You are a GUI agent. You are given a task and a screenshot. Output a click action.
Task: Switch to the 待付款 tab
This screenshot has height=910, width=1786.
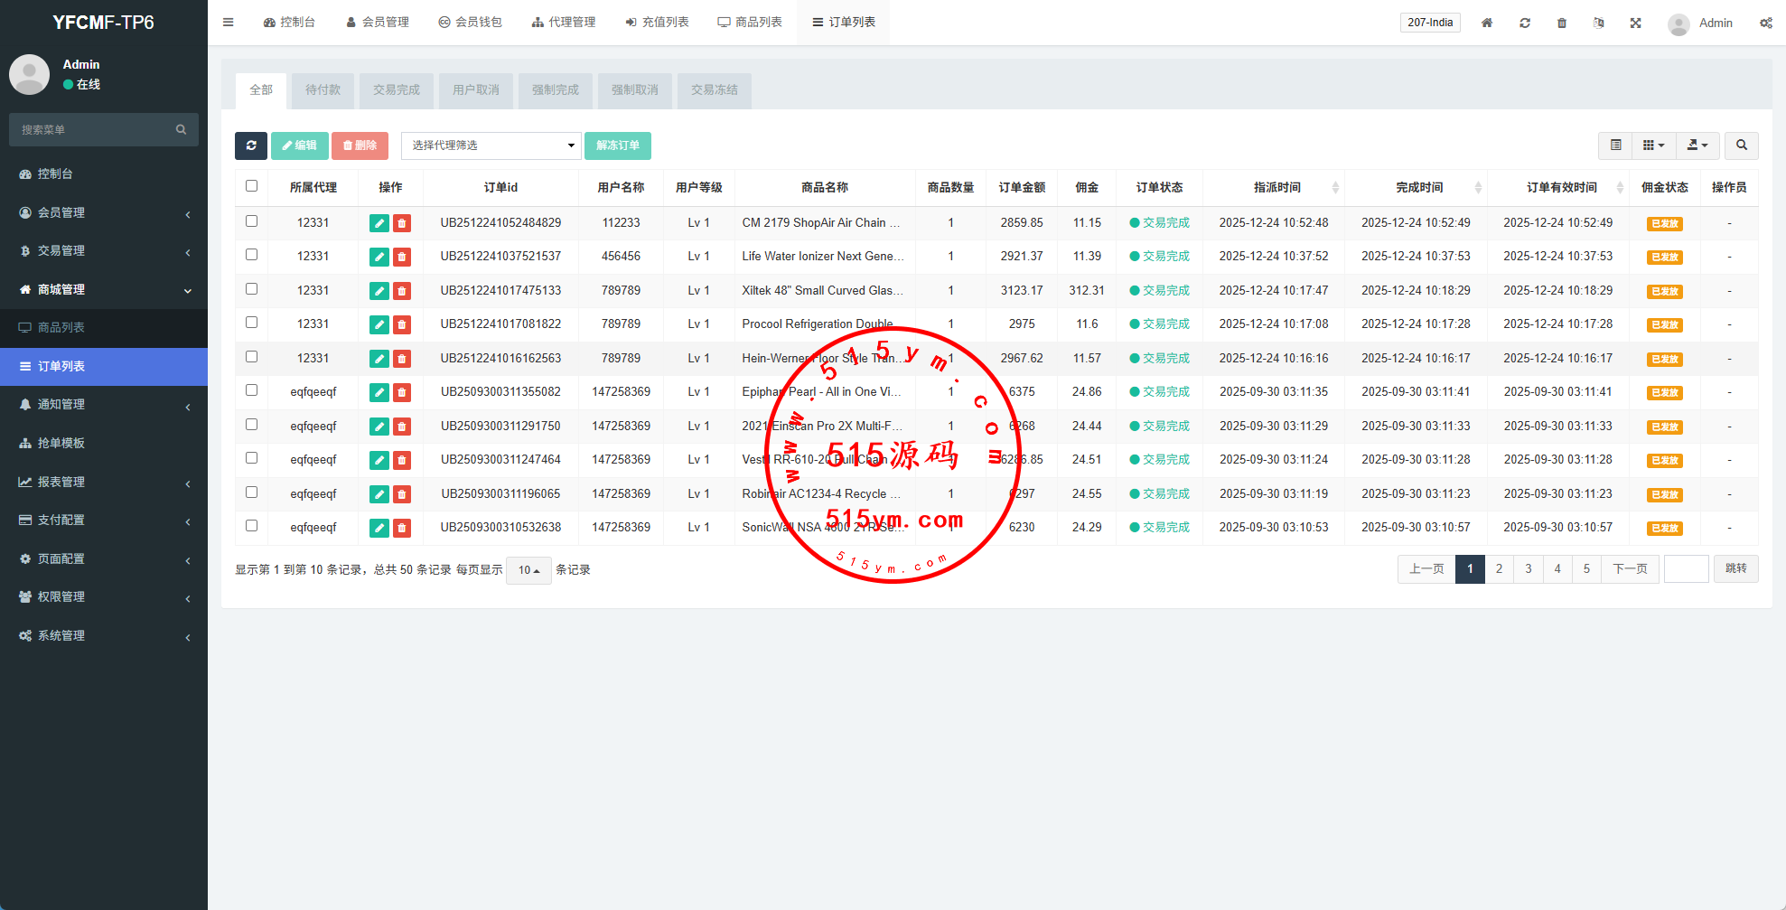pyautogui.click(x=323, y=90)
